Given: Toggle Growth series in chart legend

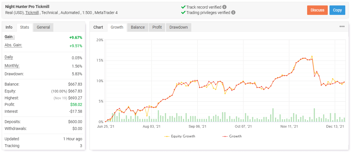Looking at the screenshot, I should (x=232, y=136).
